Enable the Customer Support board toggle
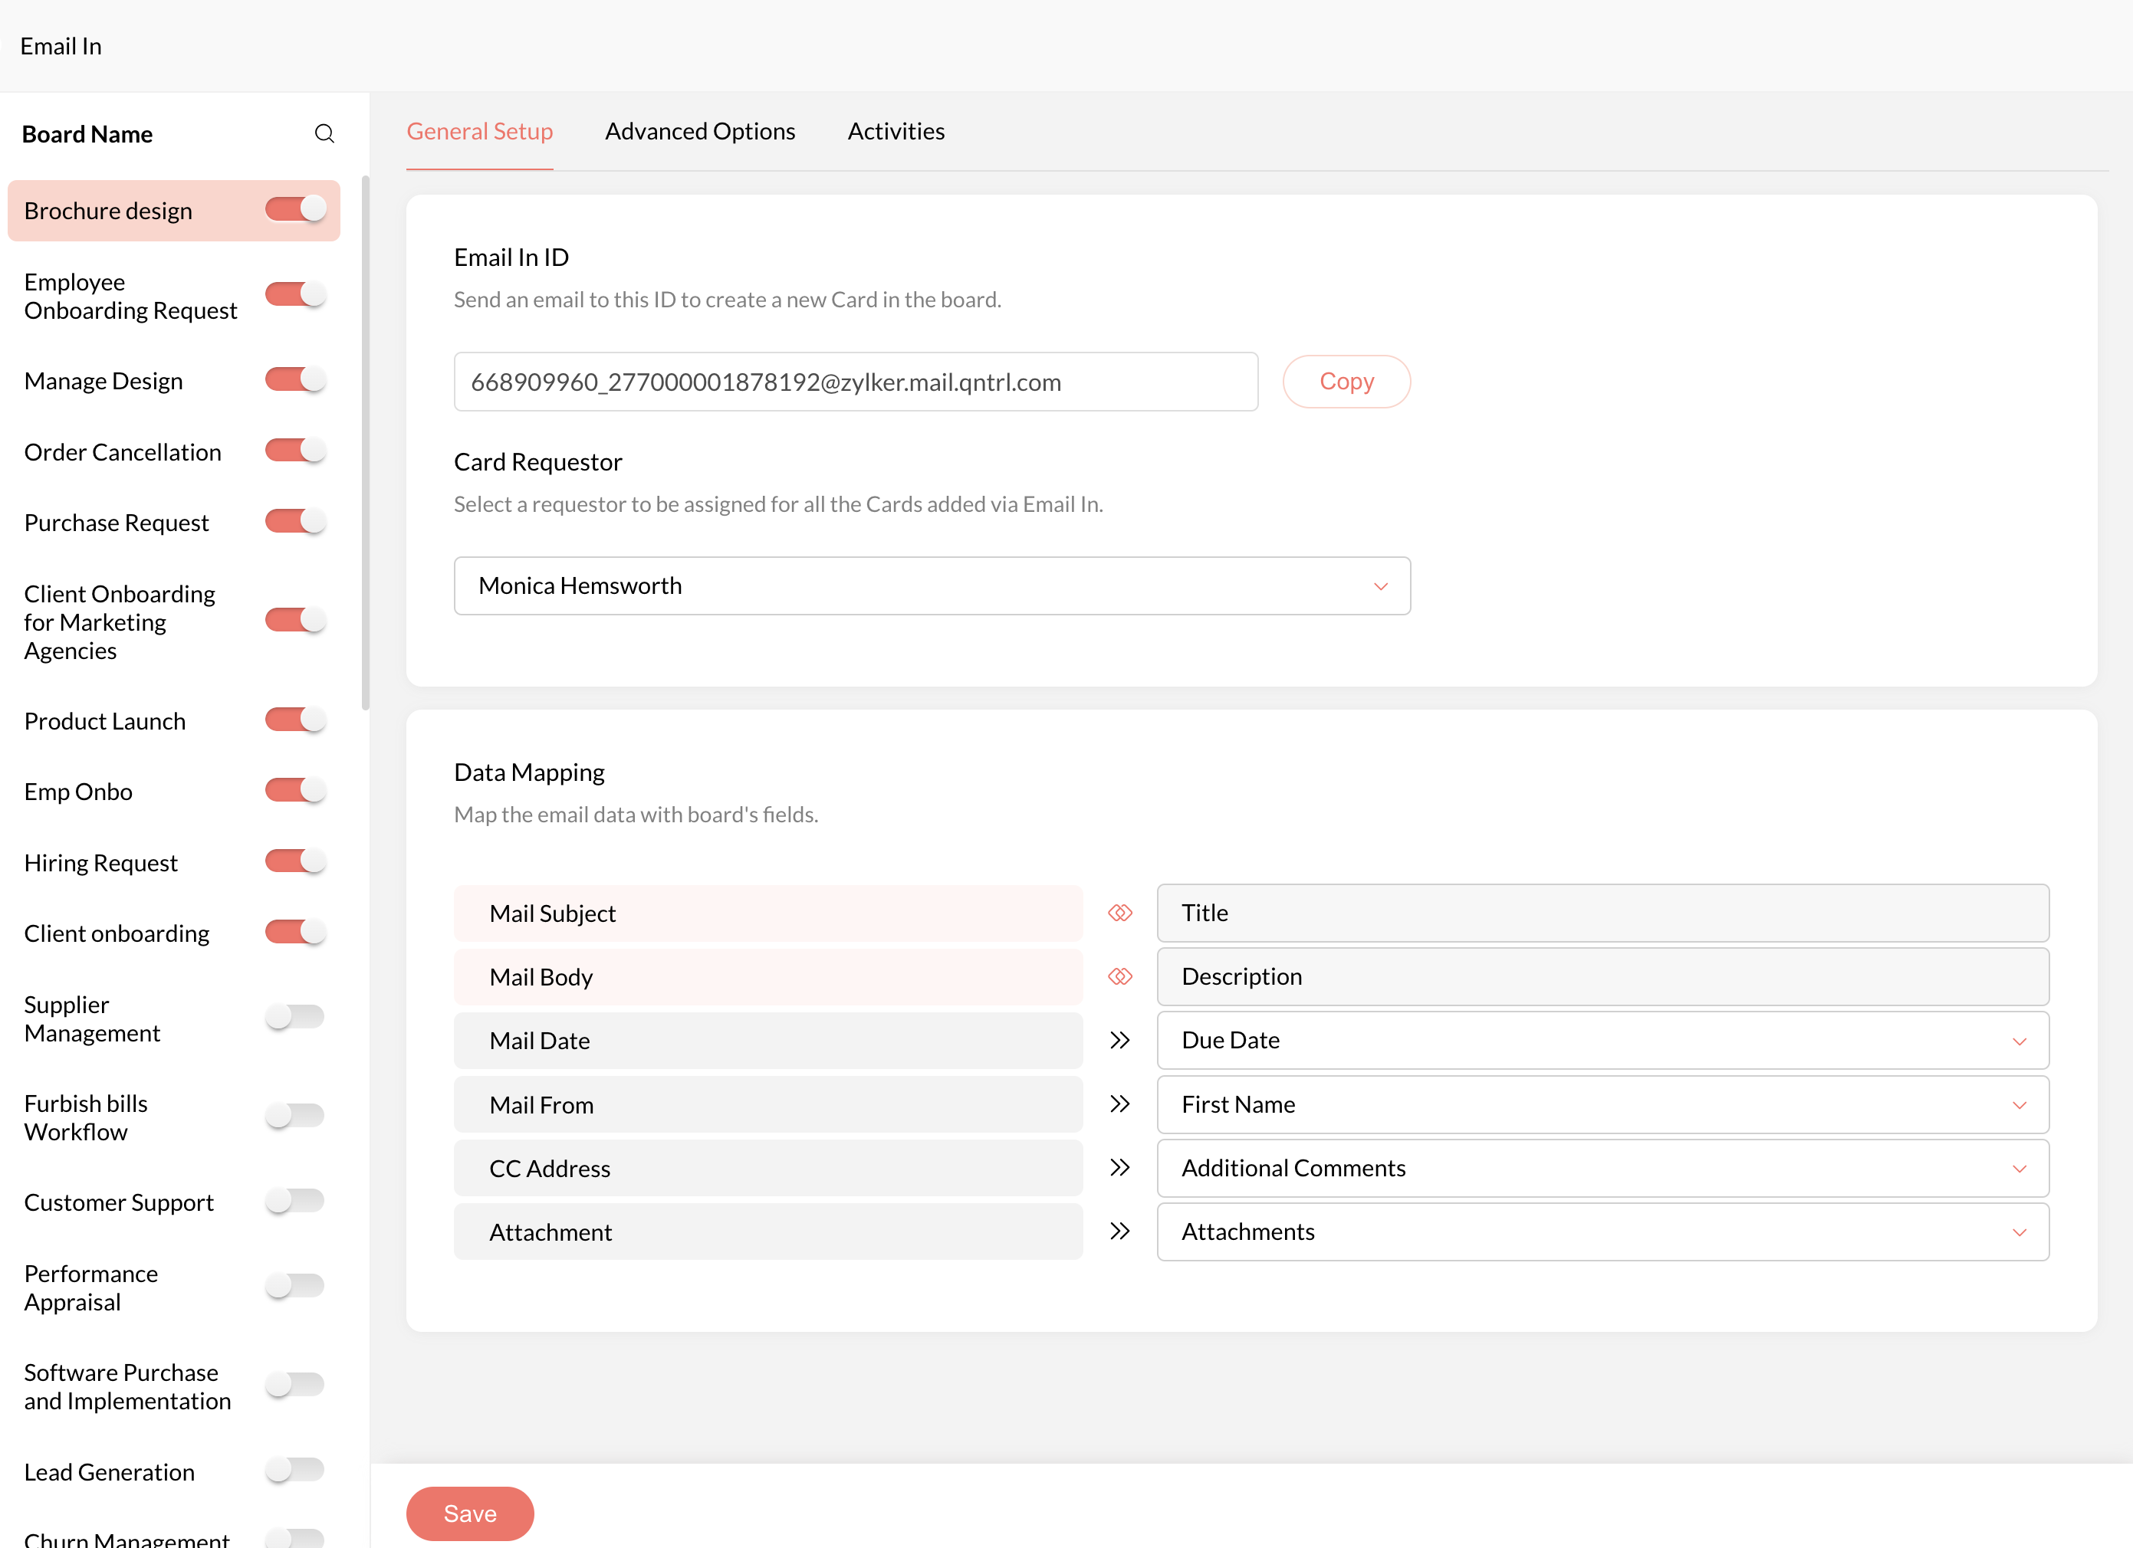 click(295, 1201)
